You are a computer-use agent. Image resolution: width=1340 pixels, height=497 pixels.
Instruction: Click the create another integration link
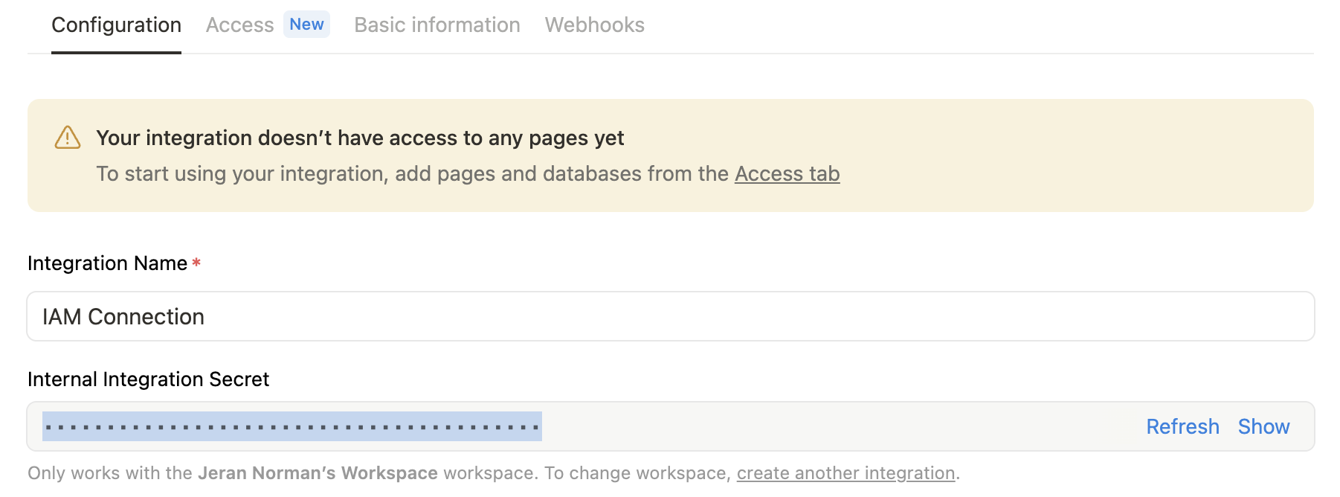click(845, 472)
